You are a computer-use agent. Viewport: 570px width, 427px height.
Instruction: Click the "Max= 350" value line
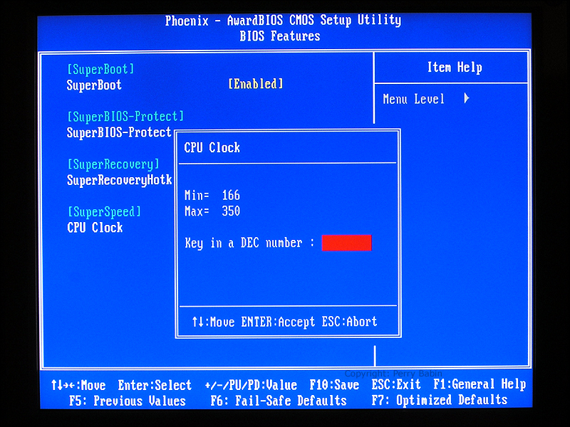212,211
